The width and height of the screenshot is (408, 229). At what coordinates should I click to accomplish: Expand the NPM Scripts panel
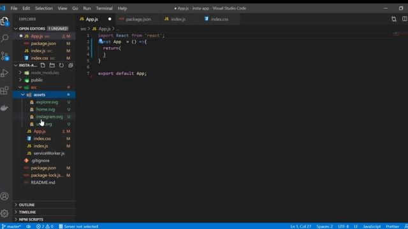[x=44, y=219]
